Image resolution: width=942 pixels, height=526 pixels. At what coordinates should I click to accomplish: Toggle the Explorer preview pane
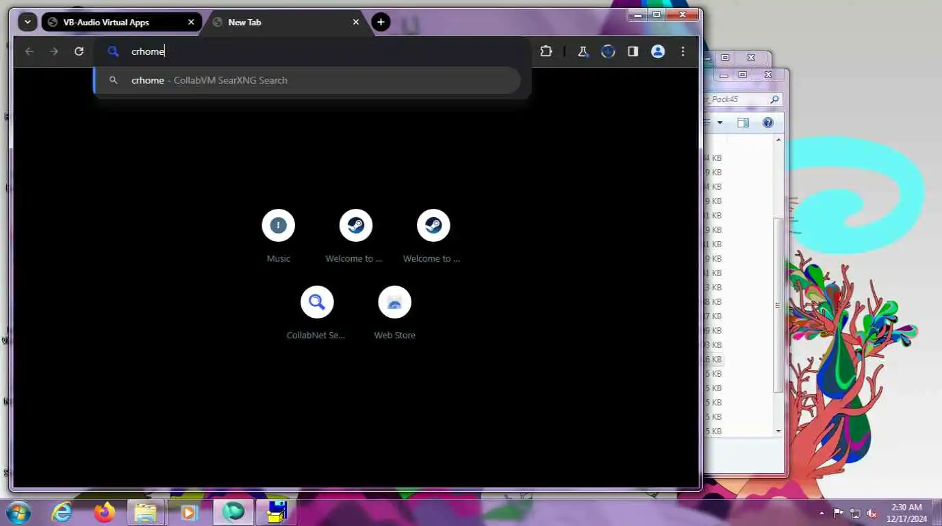point(743,123)
